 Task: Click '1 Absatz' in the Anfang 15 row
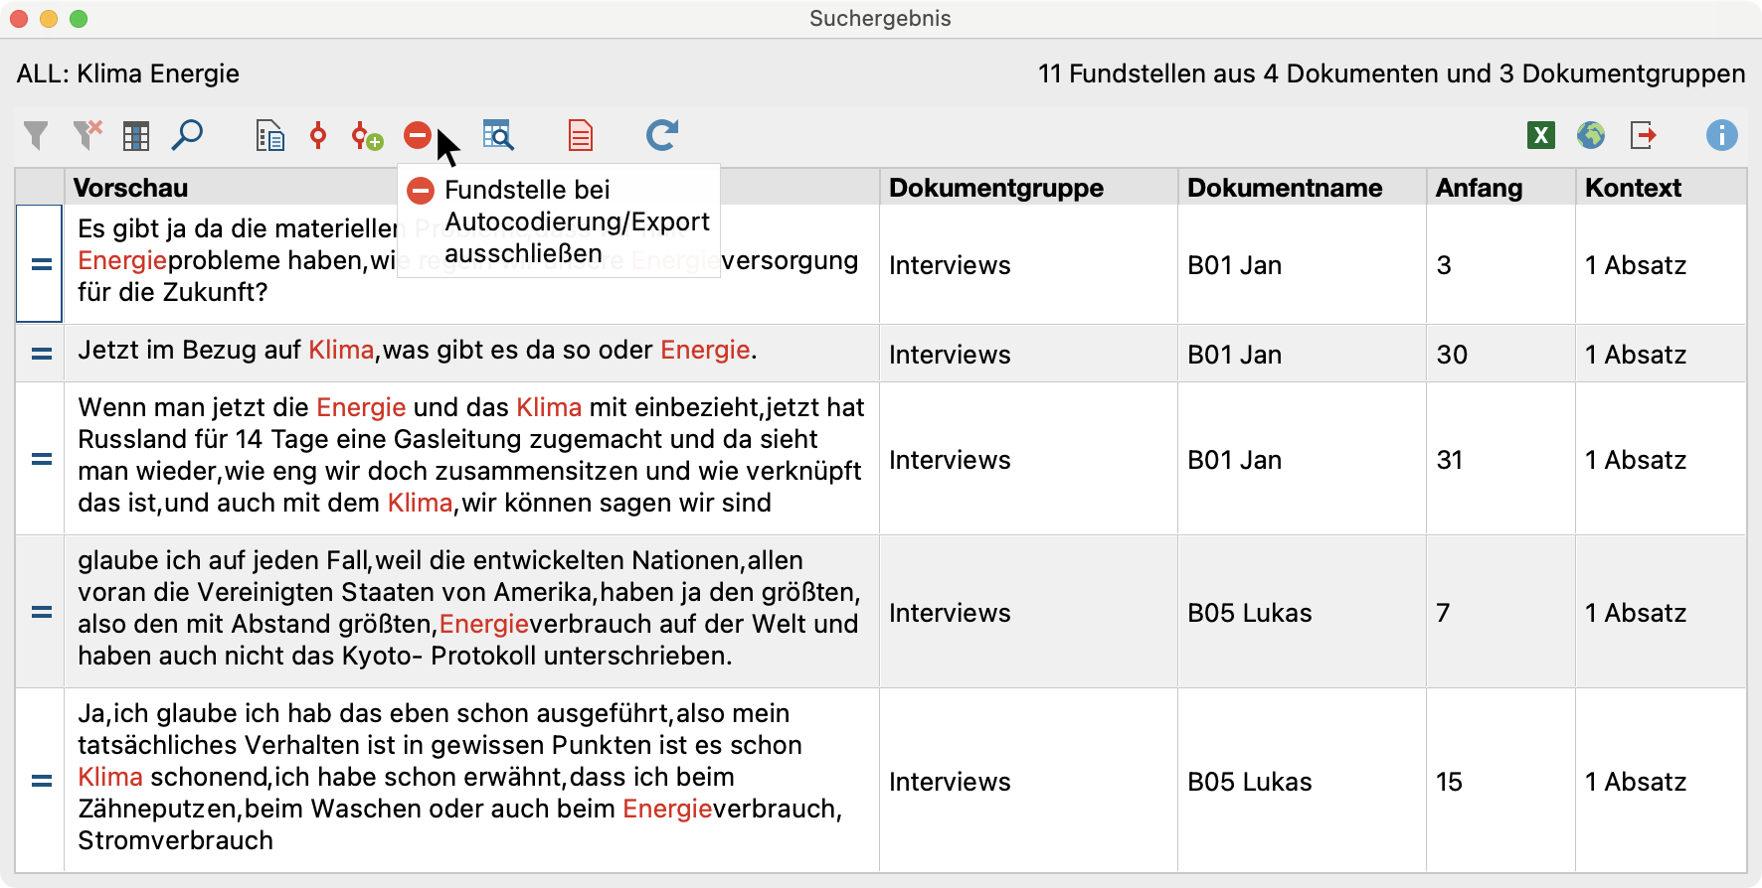[x=1636, y=782]
